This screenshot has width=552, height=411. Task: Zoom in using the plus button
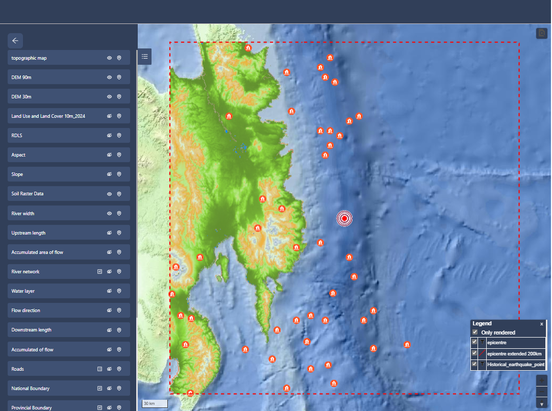(542, 381)
